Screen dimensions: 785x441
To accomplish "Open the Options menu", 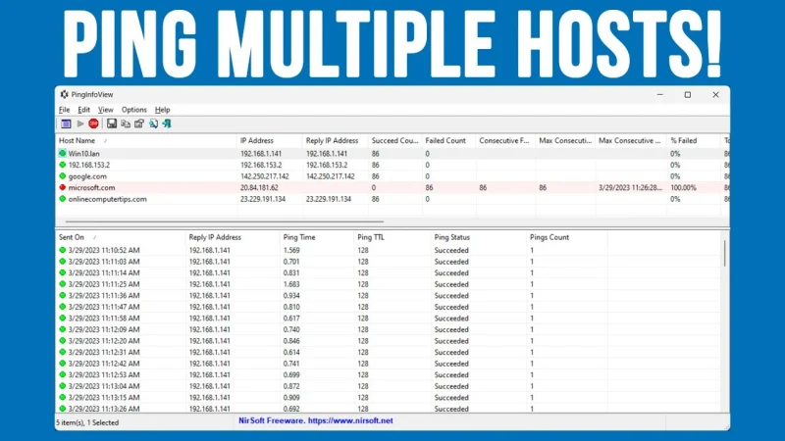I will tap(133, 110).
